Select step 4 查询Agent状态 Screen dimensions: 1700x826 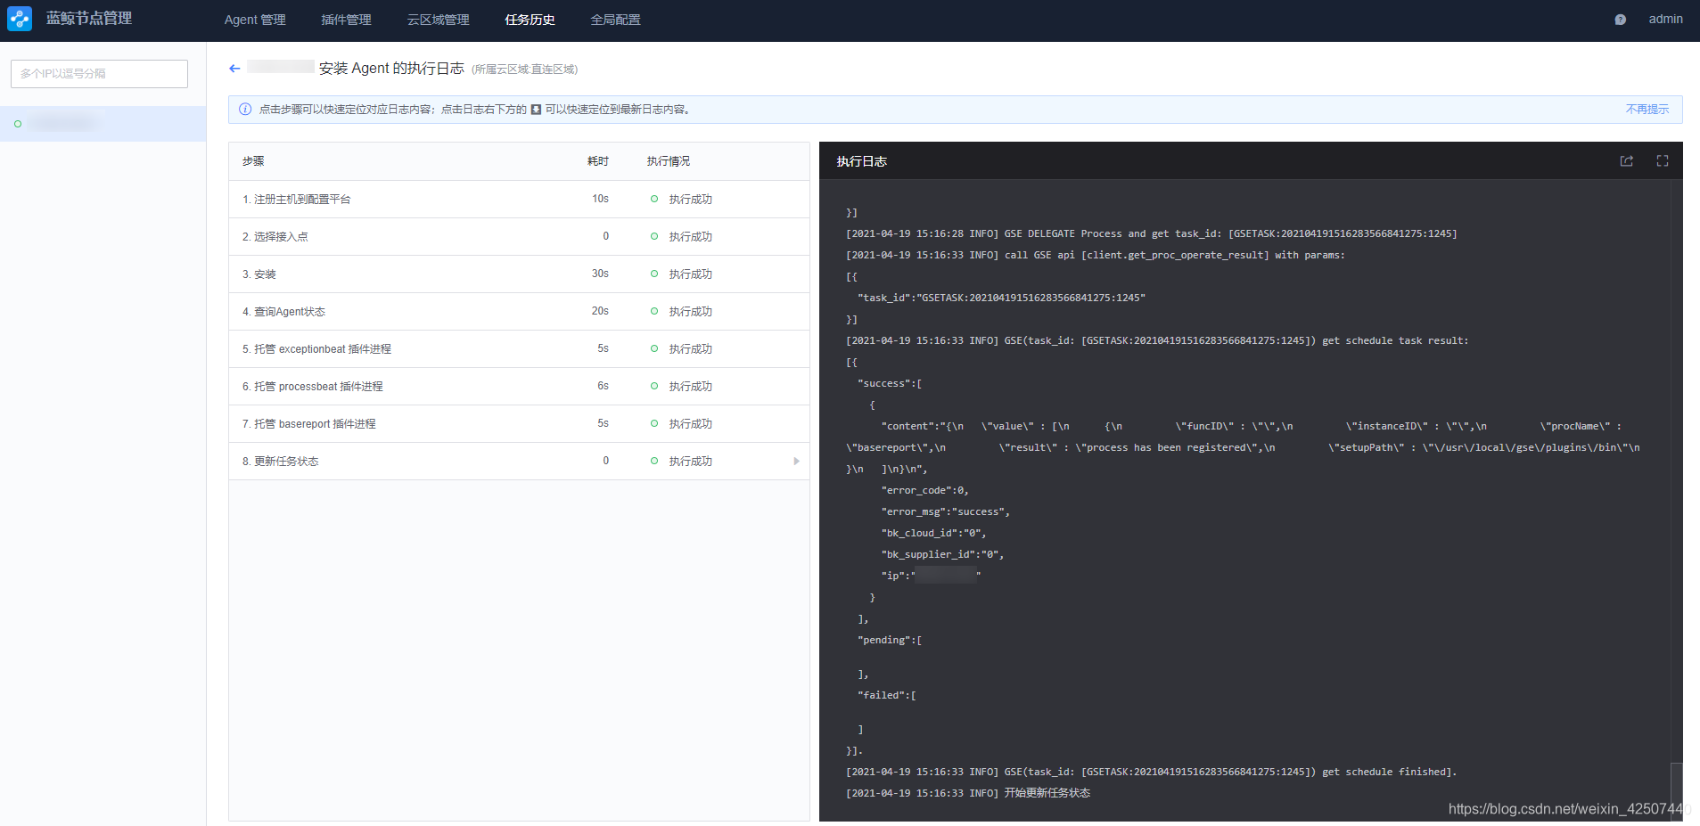tap(519, 312)
